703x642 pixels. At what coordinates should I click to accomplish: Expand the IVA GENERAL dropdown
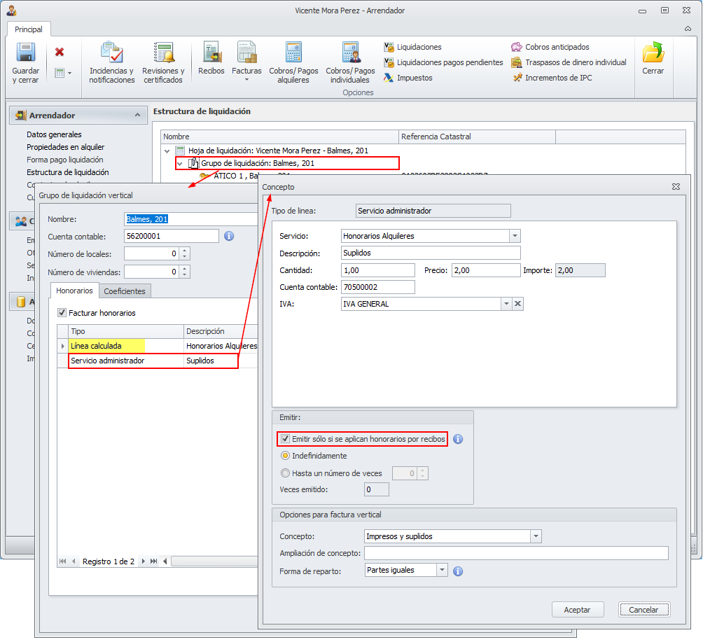coord(506,304)
